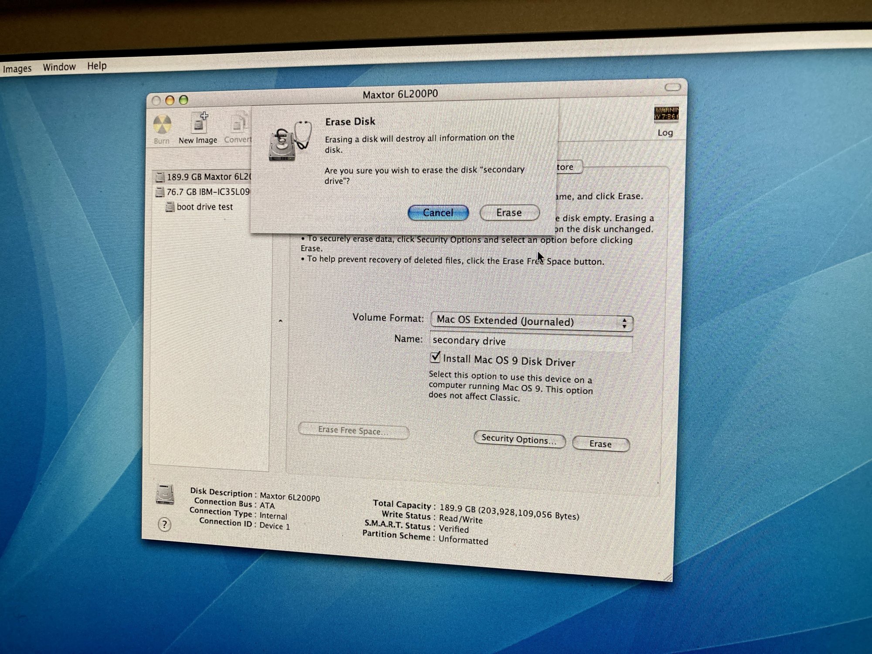The height and width of the screenshot is (654, 872).
Task: Open the Window menu
Action: [59, 67]
